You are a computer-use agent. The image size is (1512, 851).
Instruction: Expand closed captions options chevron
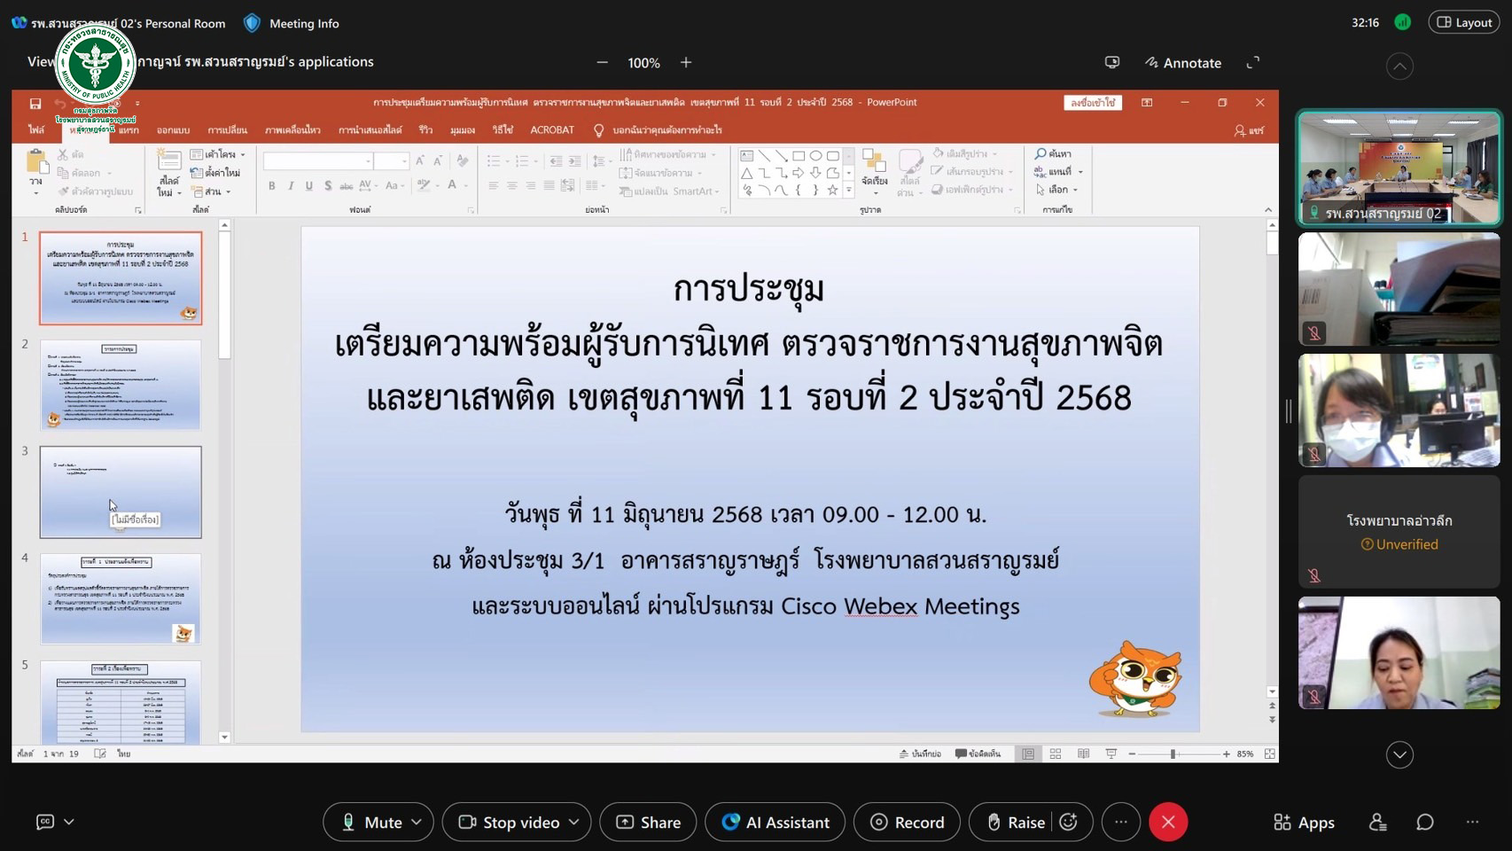69,823
